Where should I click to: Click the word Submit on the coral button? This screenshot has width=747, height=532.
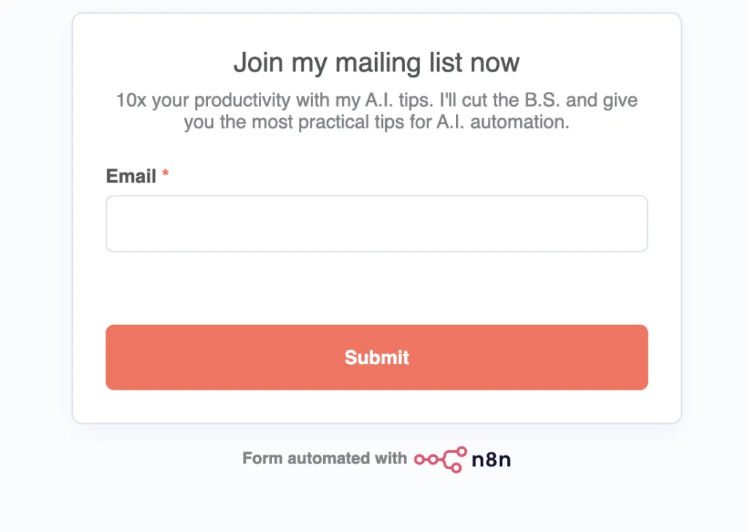(376, 358)
